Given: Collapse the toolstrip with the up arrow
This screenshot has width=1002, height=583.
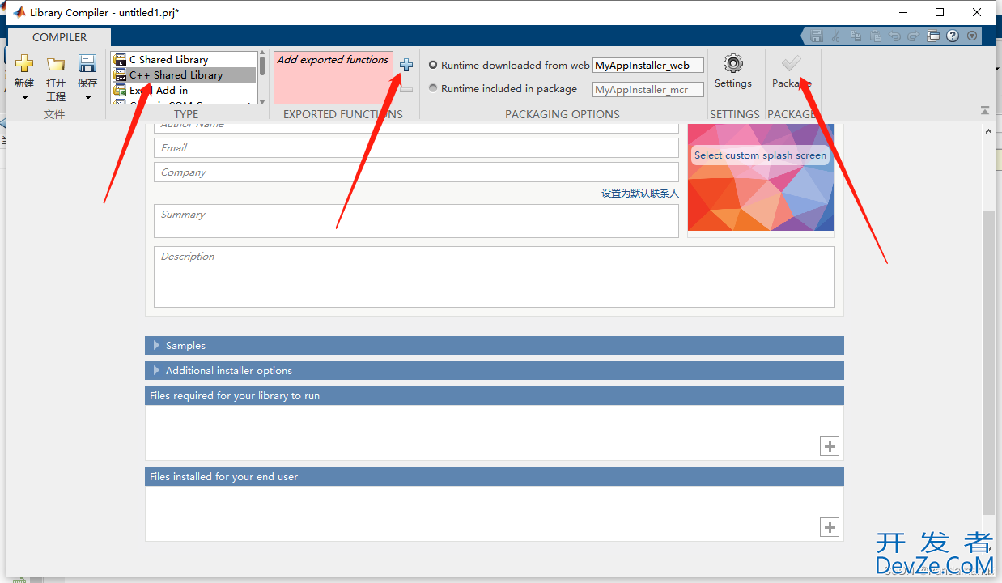Looking at the screenshot, I should (x=985, y=110).
